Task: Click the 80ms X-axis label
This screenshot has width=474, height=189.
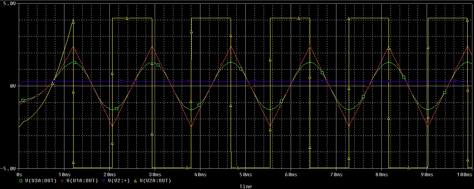Action: [x=381, y=175]
